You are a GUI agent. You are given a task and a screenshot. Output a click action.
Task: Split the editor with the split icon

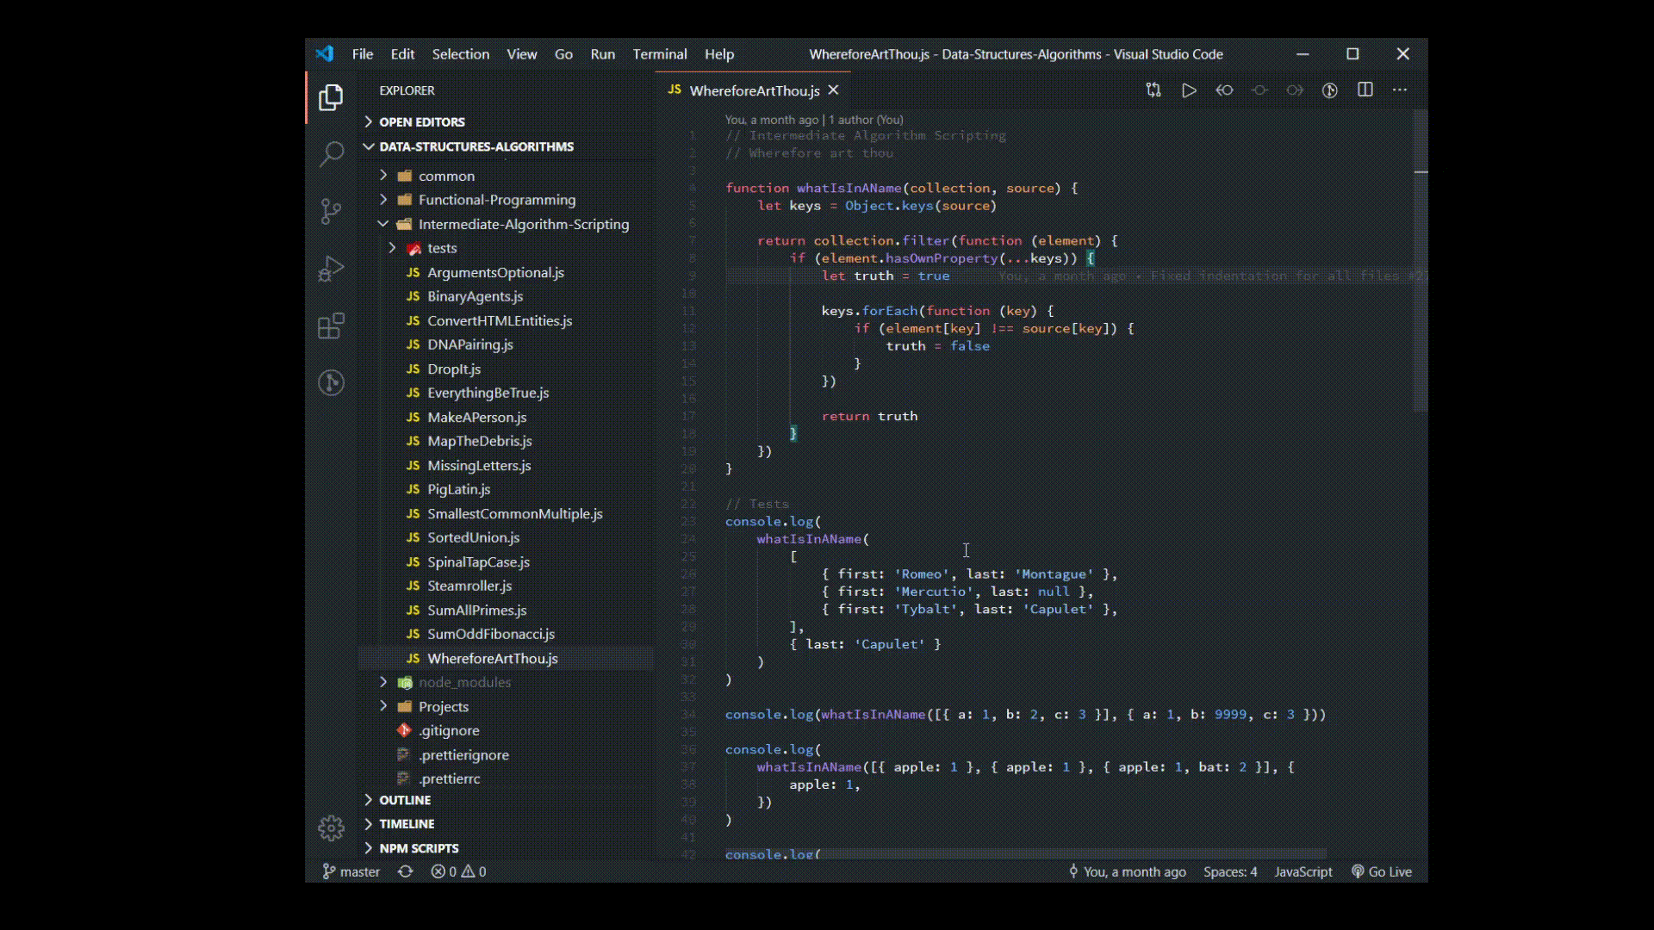pyautogui.click(x=1365, y=90)
